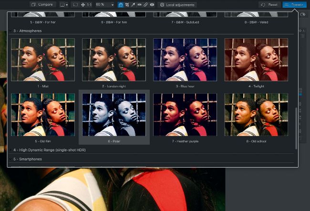Click the fit-to-screen icon
The image size is (310, 211).
click(75, 4)
